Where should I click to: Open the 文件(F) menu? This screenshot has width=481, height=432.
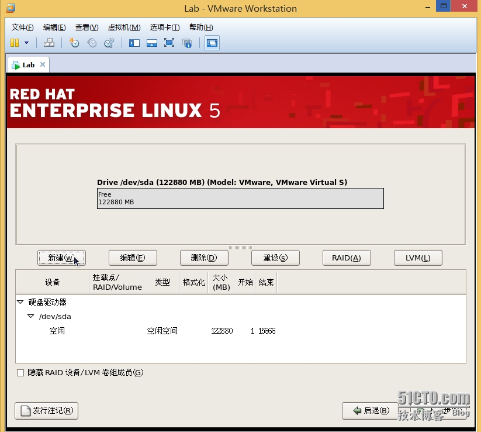(22, 28)
